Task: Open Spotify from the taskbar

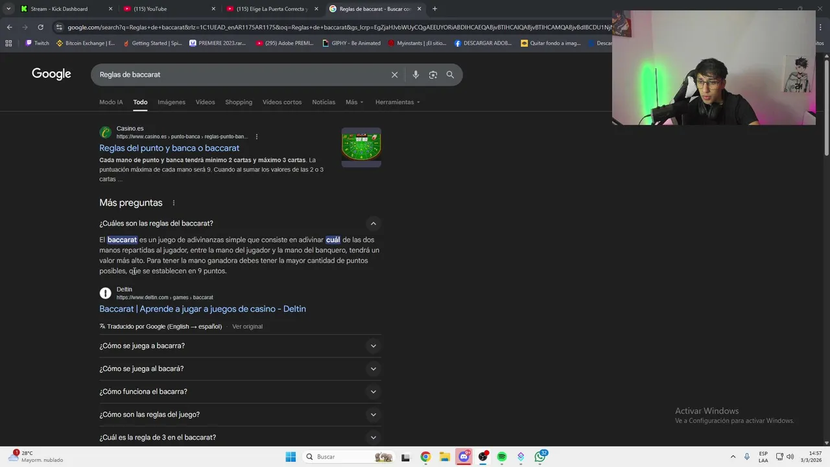Action: [x=502, y=457]
